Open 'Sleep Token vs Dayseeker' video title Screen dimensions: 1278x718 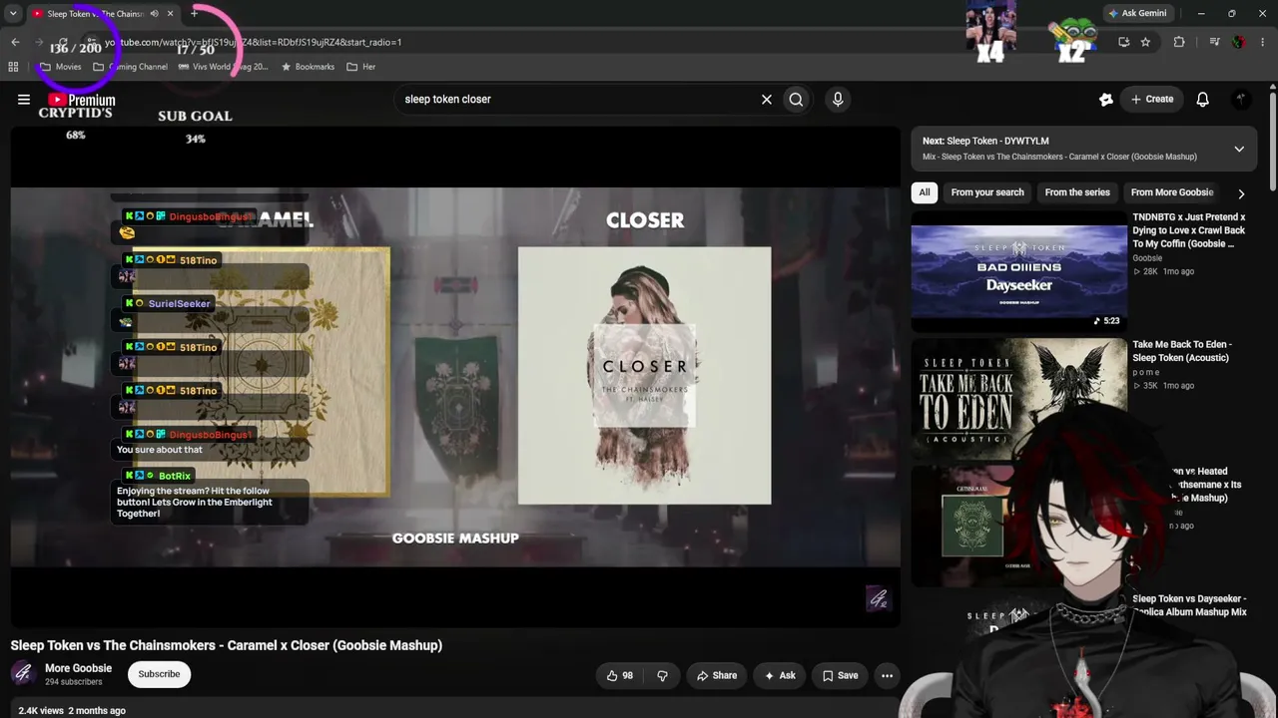pos(1189,605)
